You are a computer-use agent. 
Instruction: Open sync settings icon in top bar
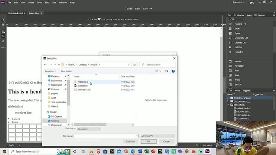252,3
